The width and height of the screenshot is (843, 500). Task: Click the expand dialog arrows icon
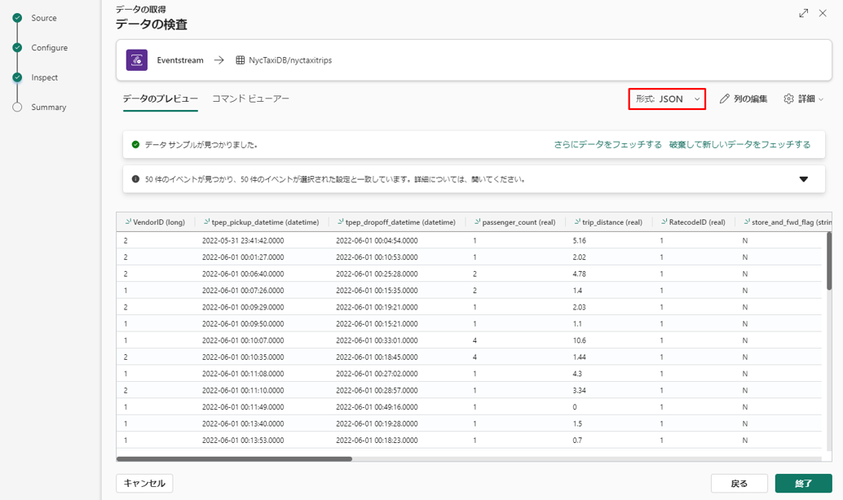tap(803, 13)
